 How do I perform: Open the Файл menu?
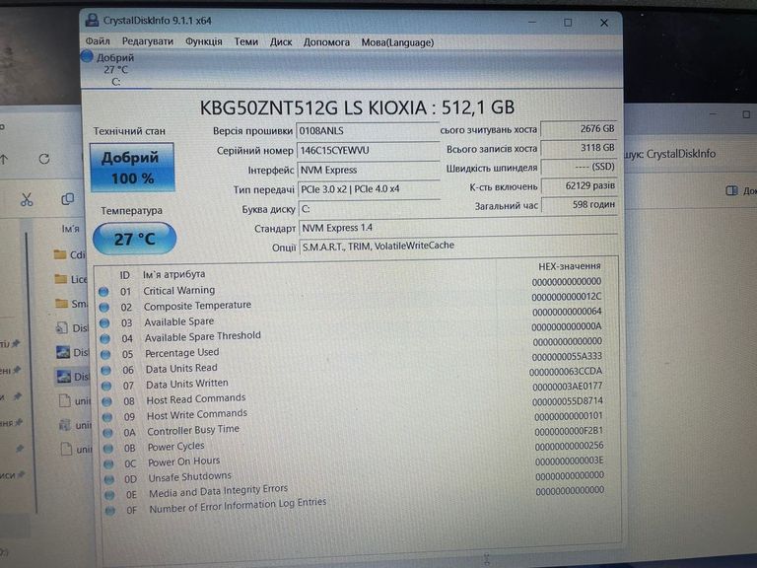point(98,41)
